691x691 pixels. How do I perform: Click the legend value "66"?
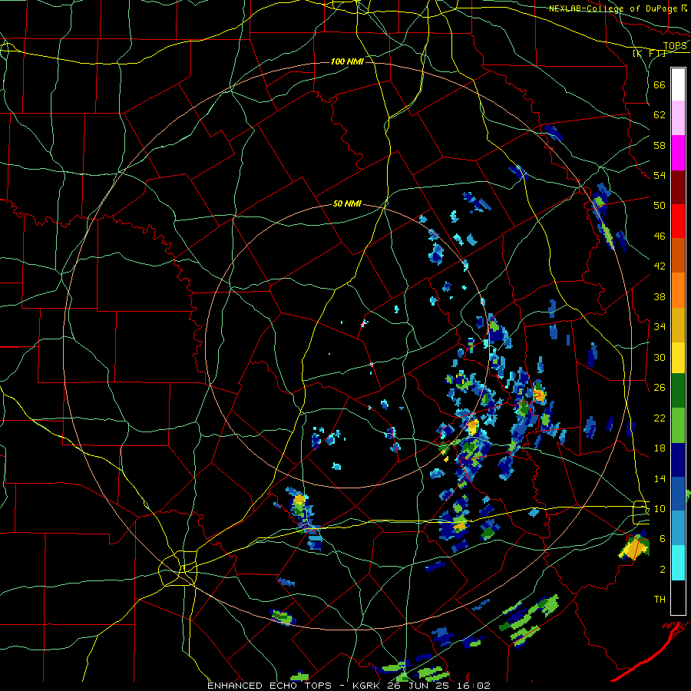coord(660,85)
